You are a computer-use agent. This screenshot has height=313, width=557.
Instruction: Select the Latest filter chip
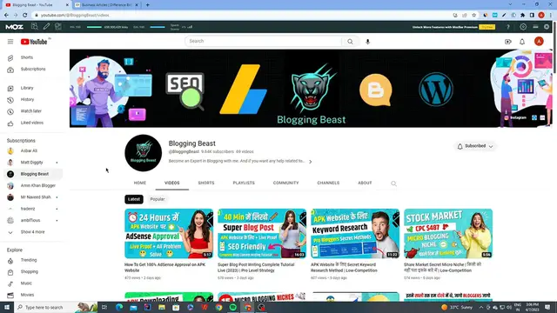134,199
